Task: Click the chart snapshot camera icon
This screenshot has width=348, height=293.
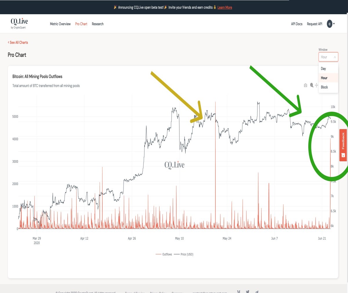Action: pyautogui.click(x=305, y=85)
